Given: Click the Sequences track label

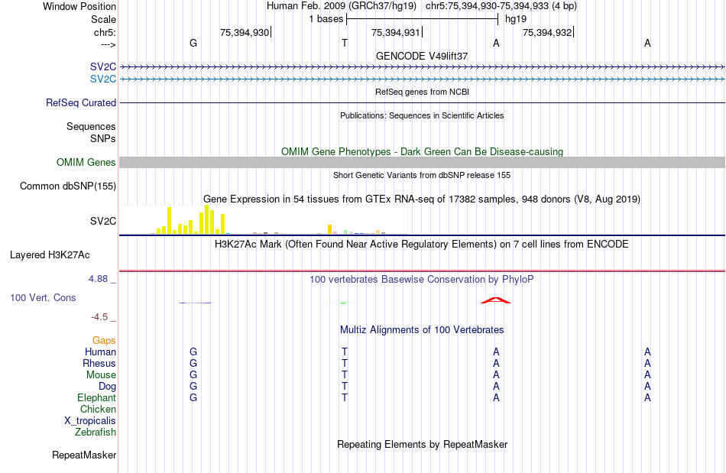Looking at the screenshot, I should click(91, 126).
